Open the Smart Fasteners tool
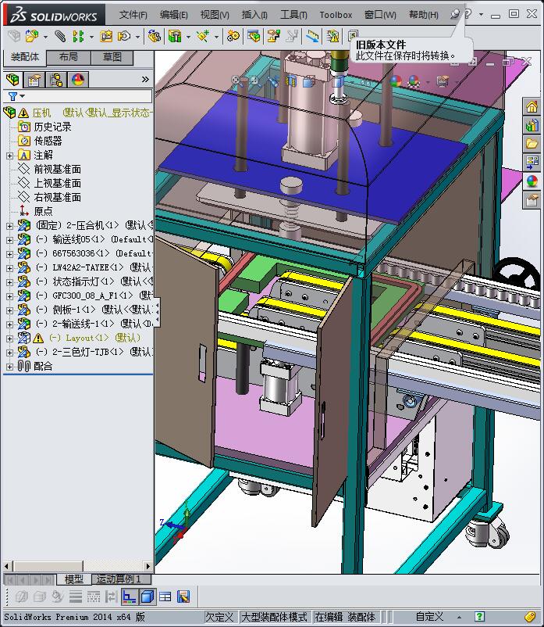The width and height of the screenshot is (544, 627). 106,37
